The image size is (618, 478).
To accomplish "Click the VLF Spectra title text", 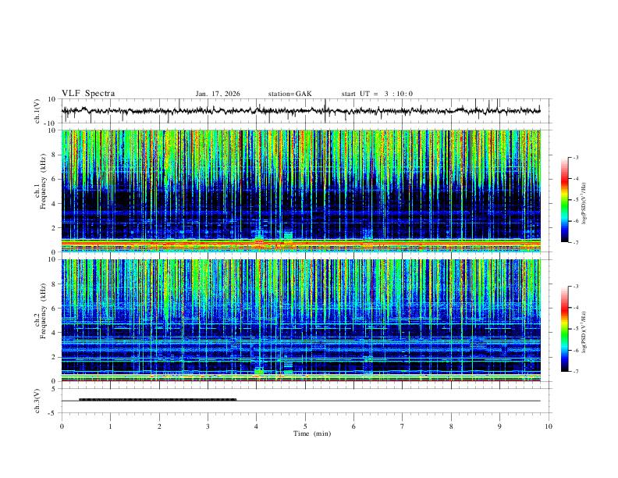I will pyautogui.click(x=88, y=94).
